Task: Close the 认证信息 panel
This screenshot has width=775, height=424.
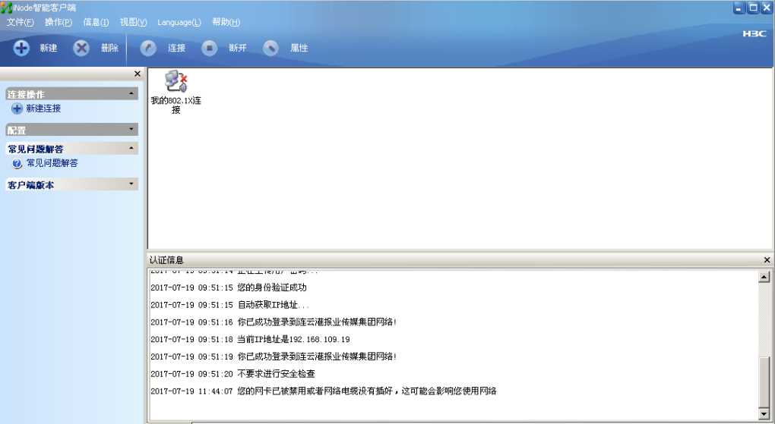Action: point(767,259)
